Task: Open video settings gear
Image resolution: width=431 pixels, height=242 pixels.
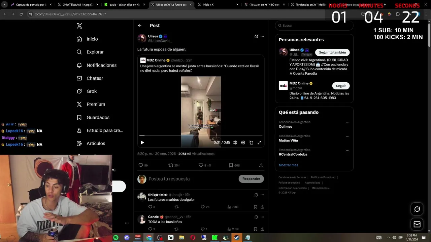Action: click(243, 143)
